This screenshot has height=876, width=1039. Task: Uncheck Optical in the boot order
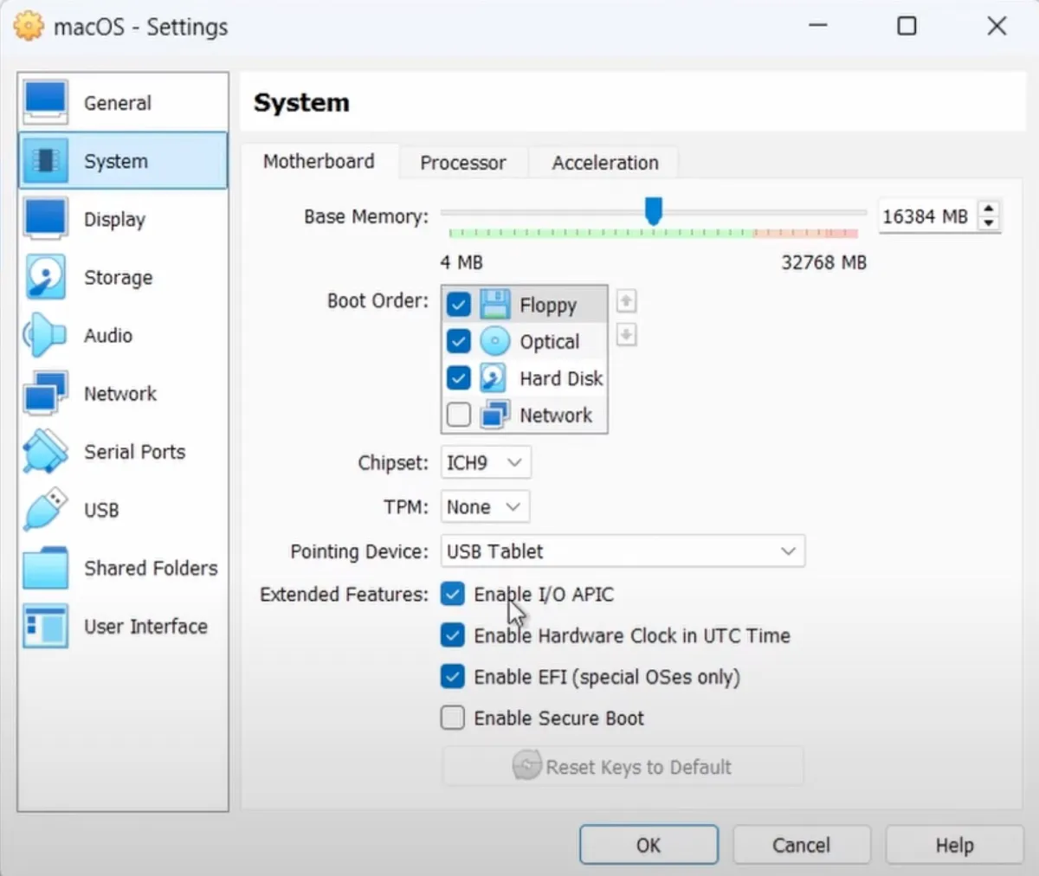click(459, 341)
